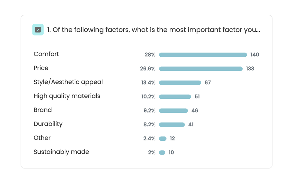Click the truncated question 1 title text

pos(153,30)
